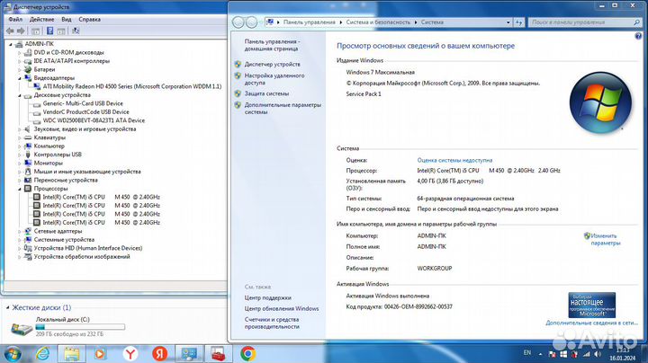Collapse the Видеоадаптеры node
Image resolution: width=648 pixels, height=363 pixels.
20,78
